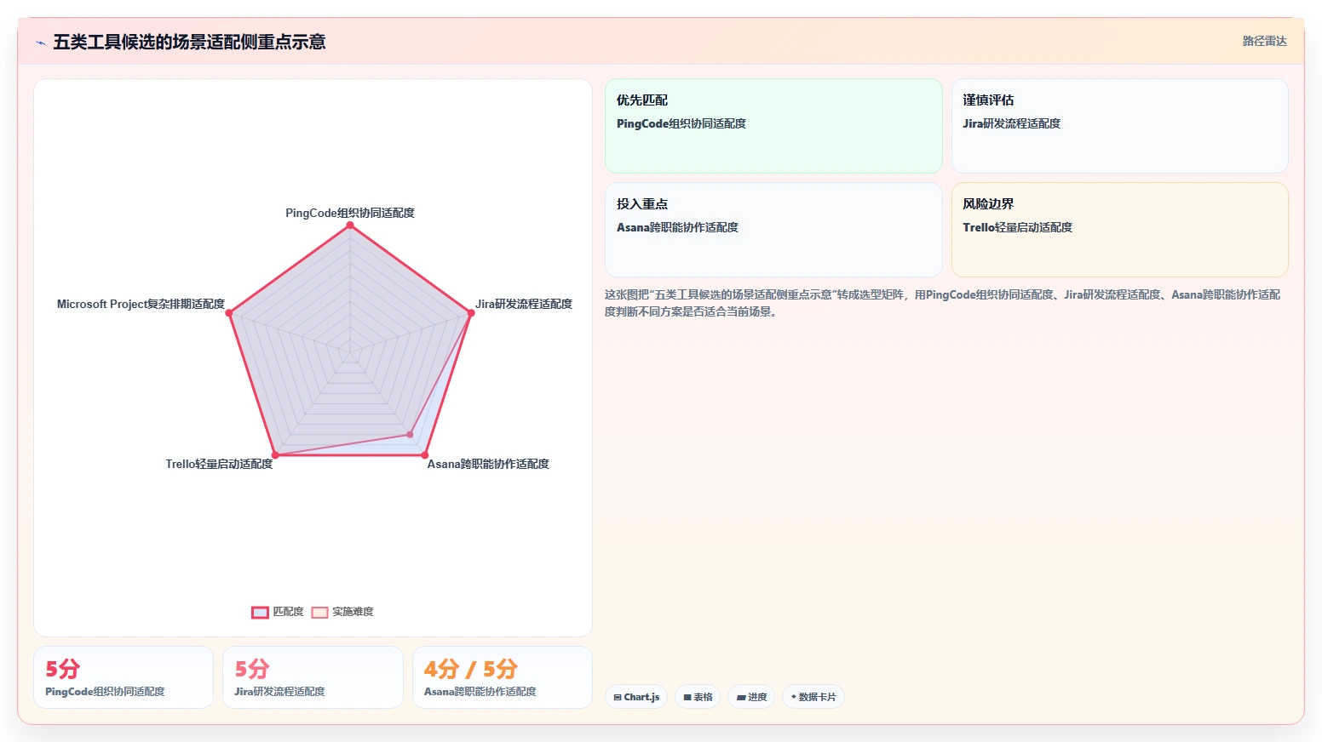
Task: Open the 风险边界 card
Action: click(x=1119, y=230)
